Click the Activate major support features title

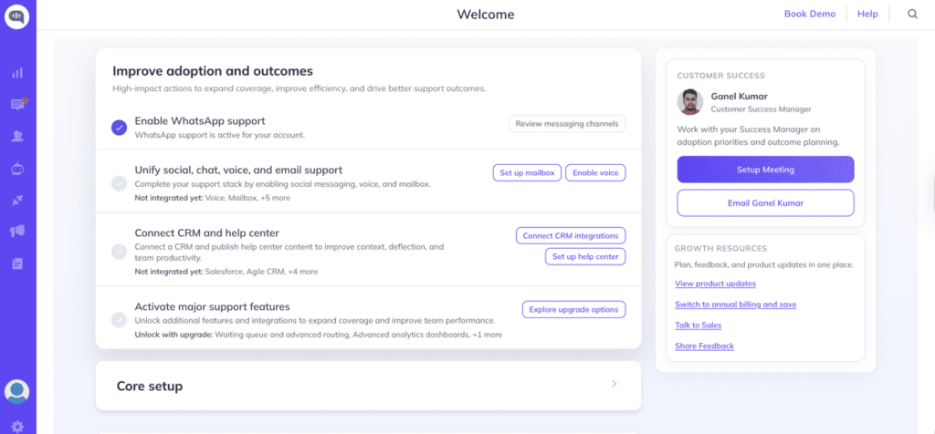coord(212,306)
